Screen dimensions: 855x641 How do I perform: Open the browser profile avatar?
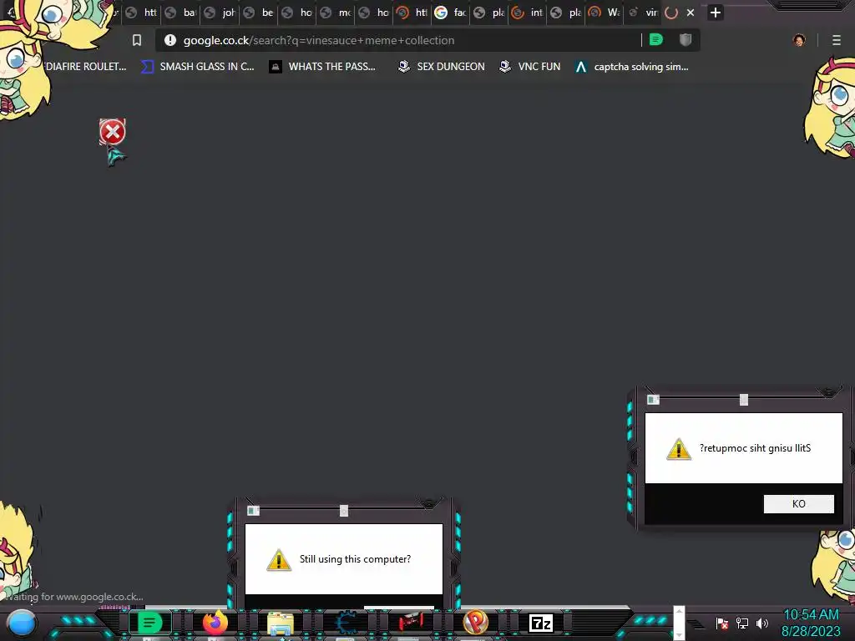[799, 40]
